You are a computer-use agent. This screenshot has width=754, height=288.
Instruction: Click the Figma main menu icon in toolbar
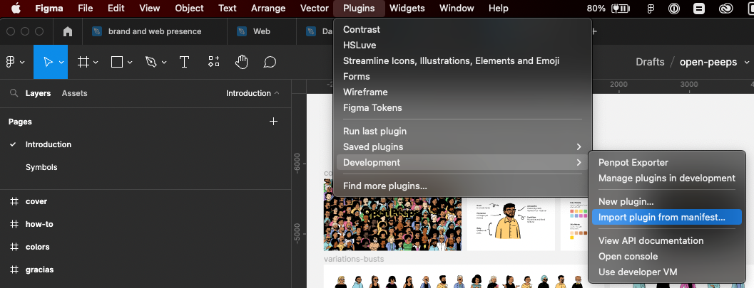pos(11,62)
